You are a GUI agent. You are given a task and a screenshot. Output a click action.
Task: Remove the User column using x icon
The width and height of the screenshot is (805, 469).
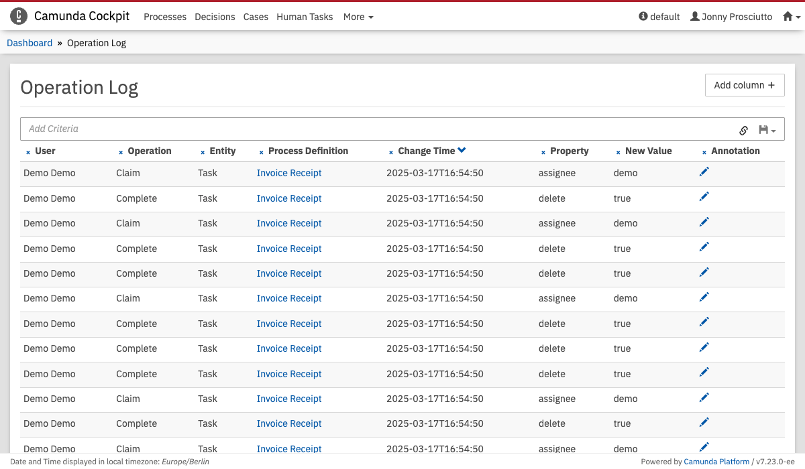pos(28,152)
